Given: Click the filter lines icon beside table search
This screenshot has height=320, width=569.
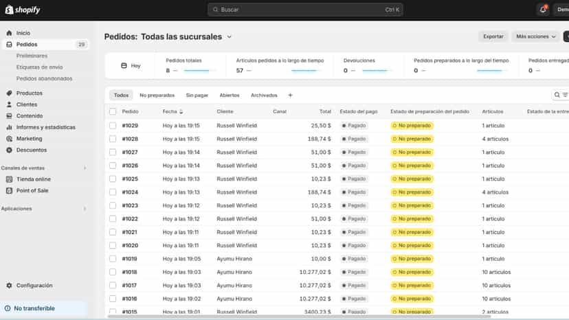Looking at the screenshot, I should coord(565,95).
